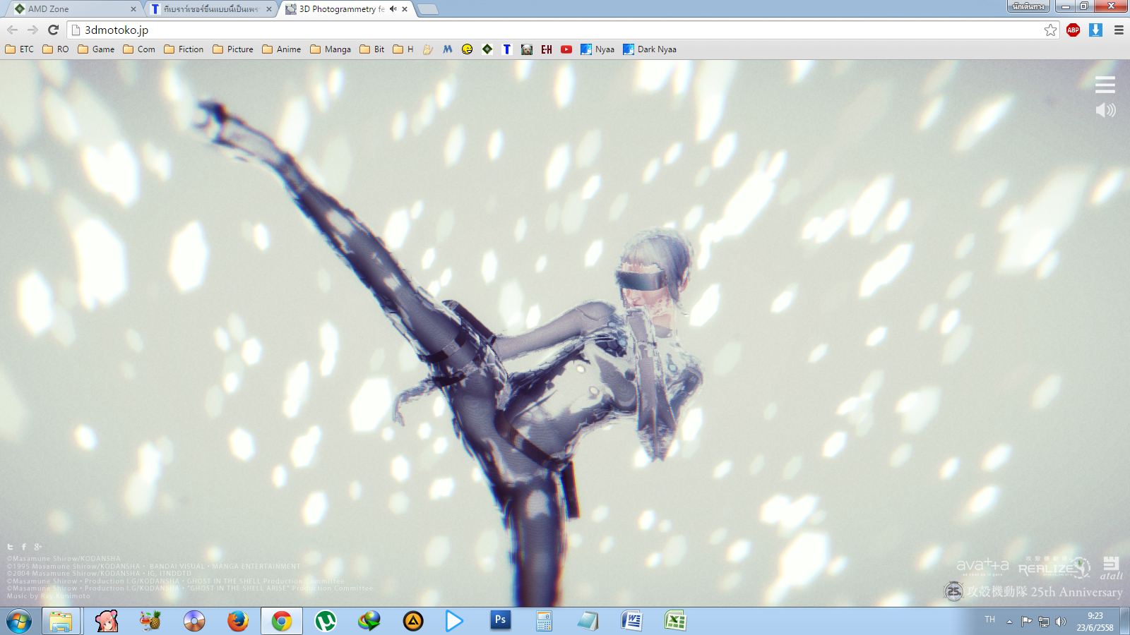Open the network status tray icon
Image resolution: width=1130 pixels, height=635 pixels.
pyautogui.click(x=1043, y=622)
